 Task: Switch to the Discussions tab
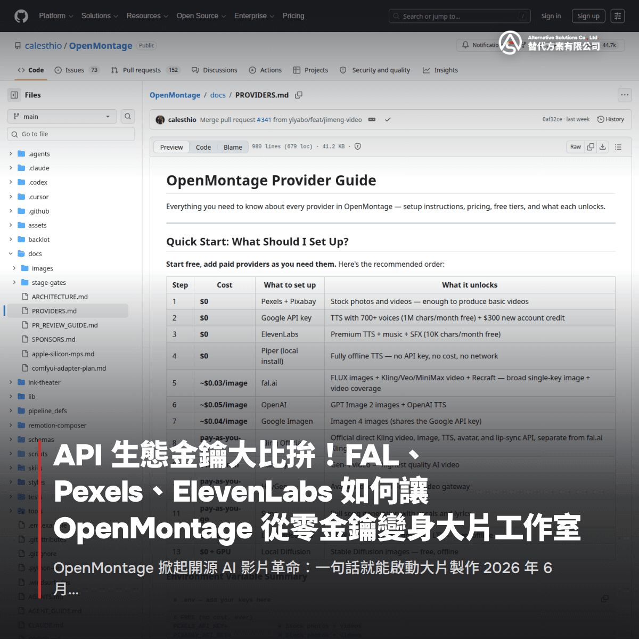click(x=214, y=70)
